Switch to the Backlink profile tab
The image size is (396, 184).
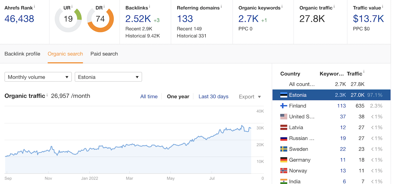(22, 54)
